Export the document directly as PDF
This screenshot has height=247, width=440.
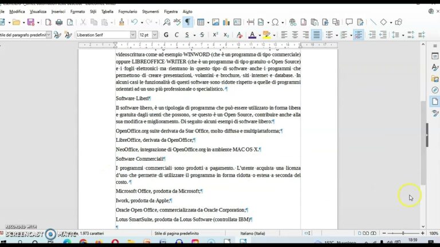48,22
